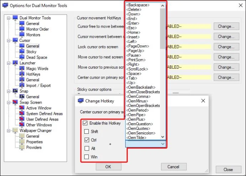This screenshot has width=246, height=176.
Task: Toggle the Enable this Hotkey checkbox
Action: pos(85,123)
